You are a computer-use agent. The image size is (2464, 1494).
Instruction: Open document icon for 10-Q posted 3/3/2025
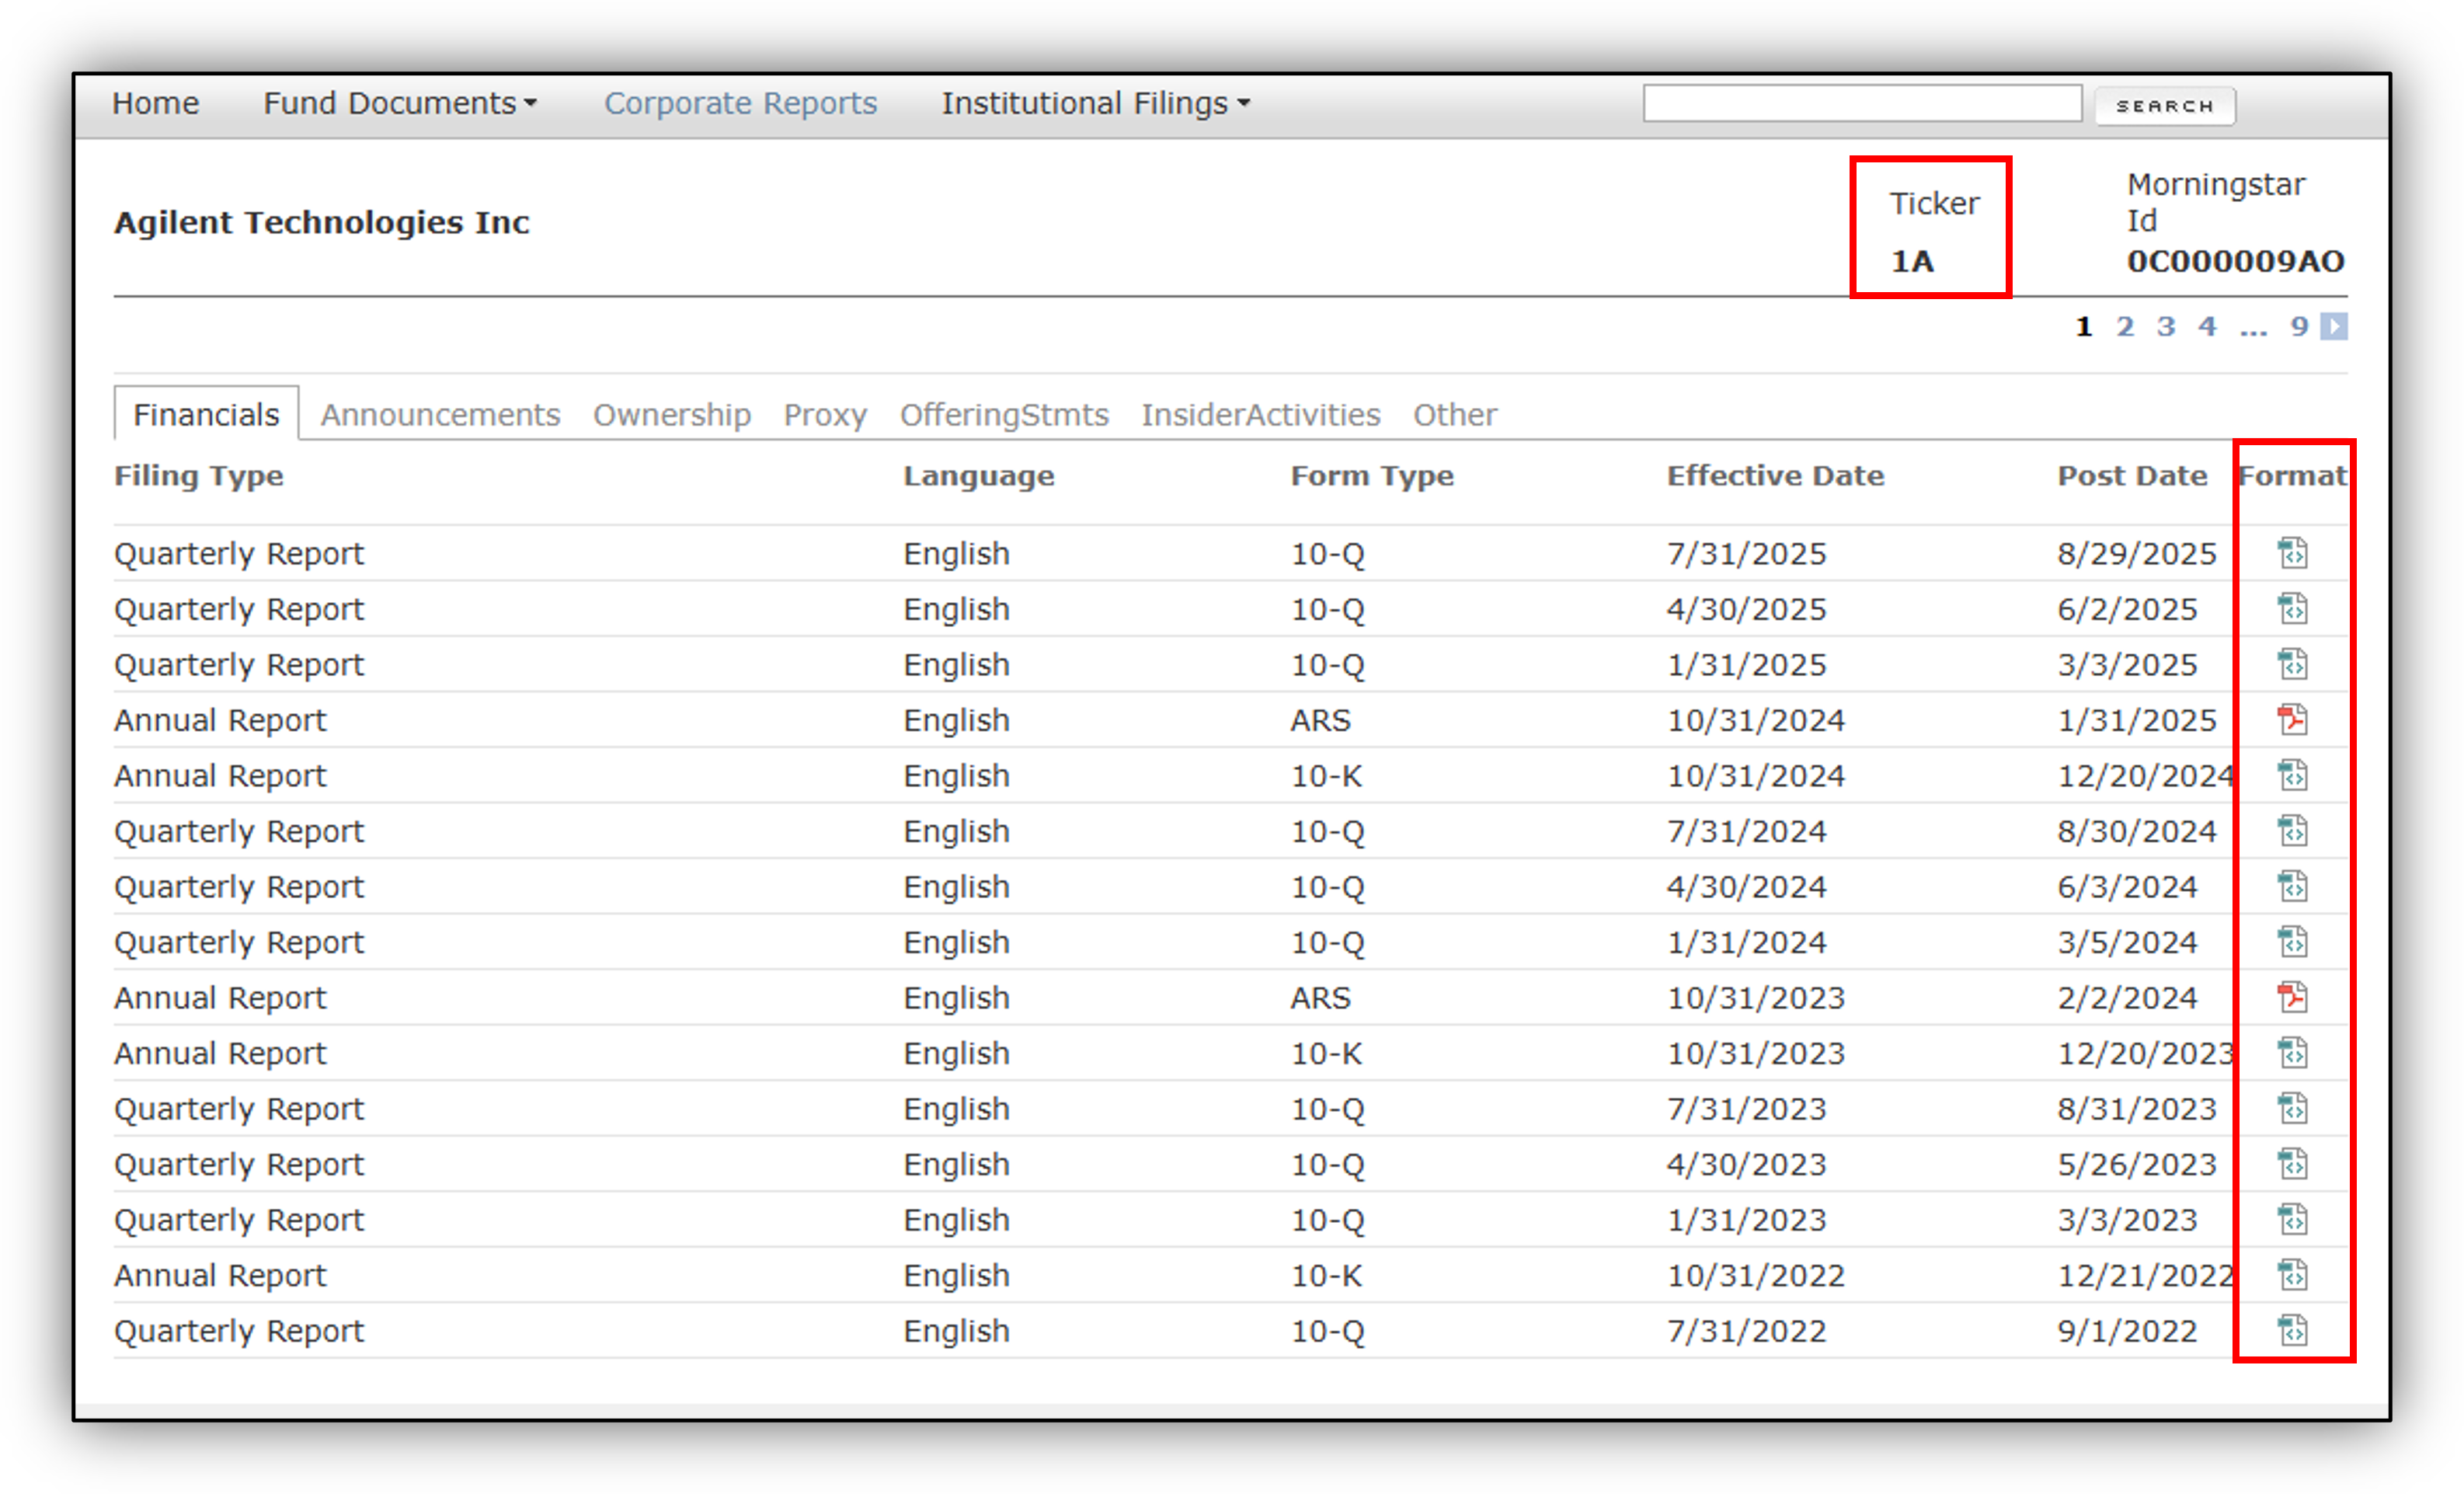tap(2292, 664)
